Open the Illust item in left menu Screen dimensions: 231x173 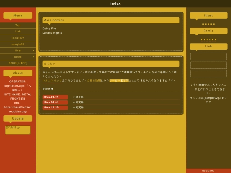(18, 50)
